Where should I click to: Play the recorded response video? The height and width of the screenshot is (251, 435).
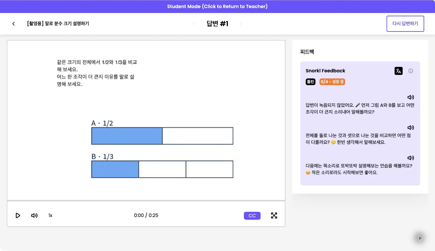[18, 215]
